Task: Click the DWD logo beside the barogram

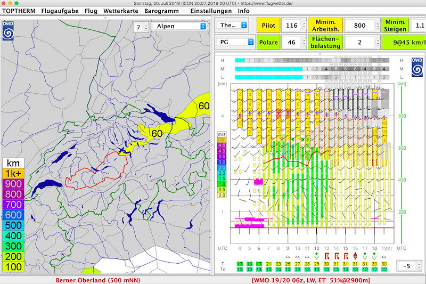Action: tap(417, 67)
